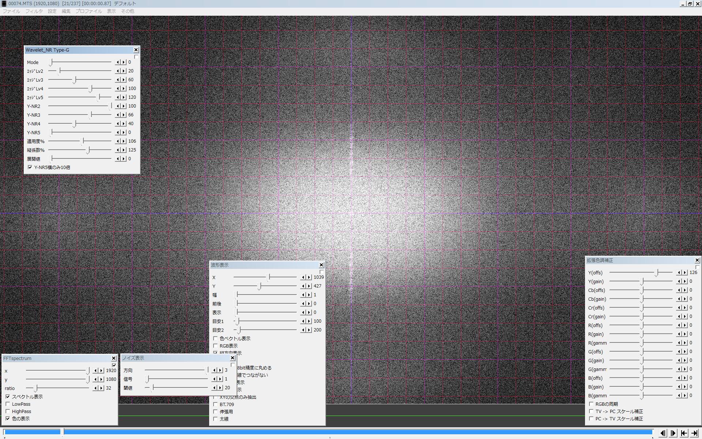Toggle the 色ベクトル表示 checkbox
The width and height of the screenshot is (702, 439).
(215, 338)
